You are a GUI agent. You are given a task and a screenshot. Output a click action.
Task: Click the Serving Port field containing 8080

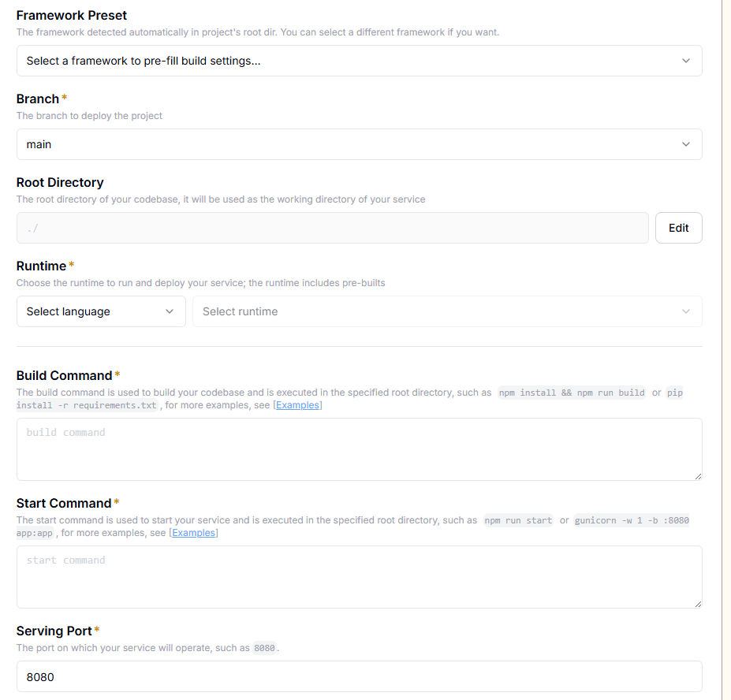point(360,676)
